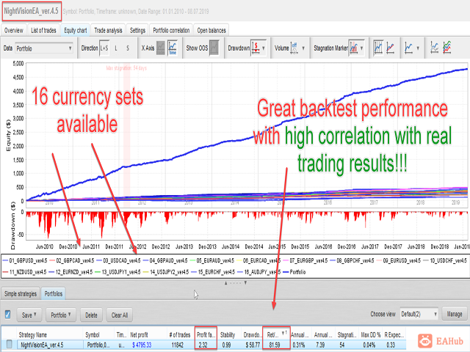Click the 11_NZDUSD_ver4.5 legend entry
This screenshot has height=352, width=470.
tap(24, 272)
